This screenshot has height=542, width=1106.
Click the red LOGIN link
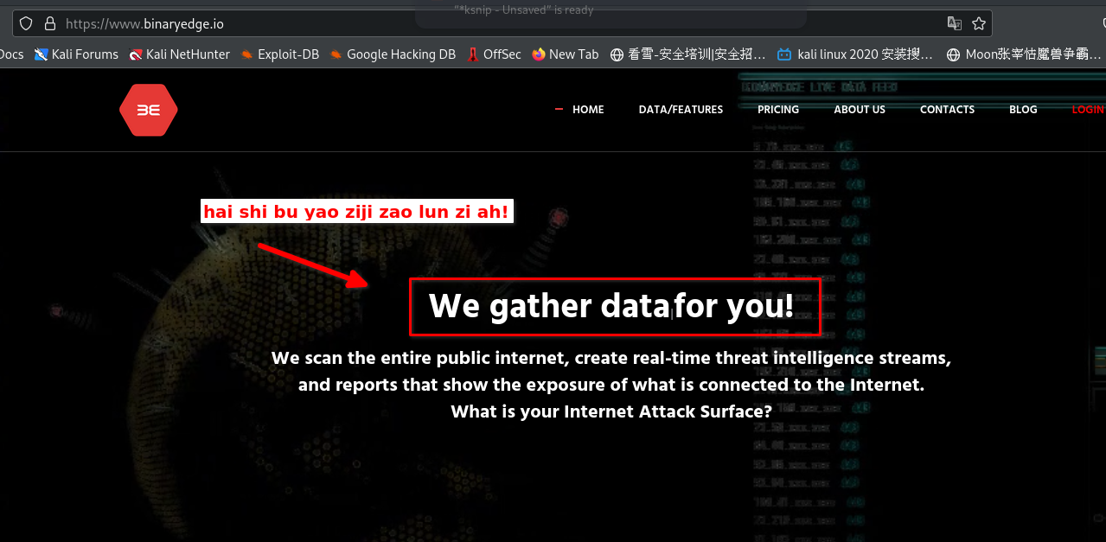(x=1088, y=110)
